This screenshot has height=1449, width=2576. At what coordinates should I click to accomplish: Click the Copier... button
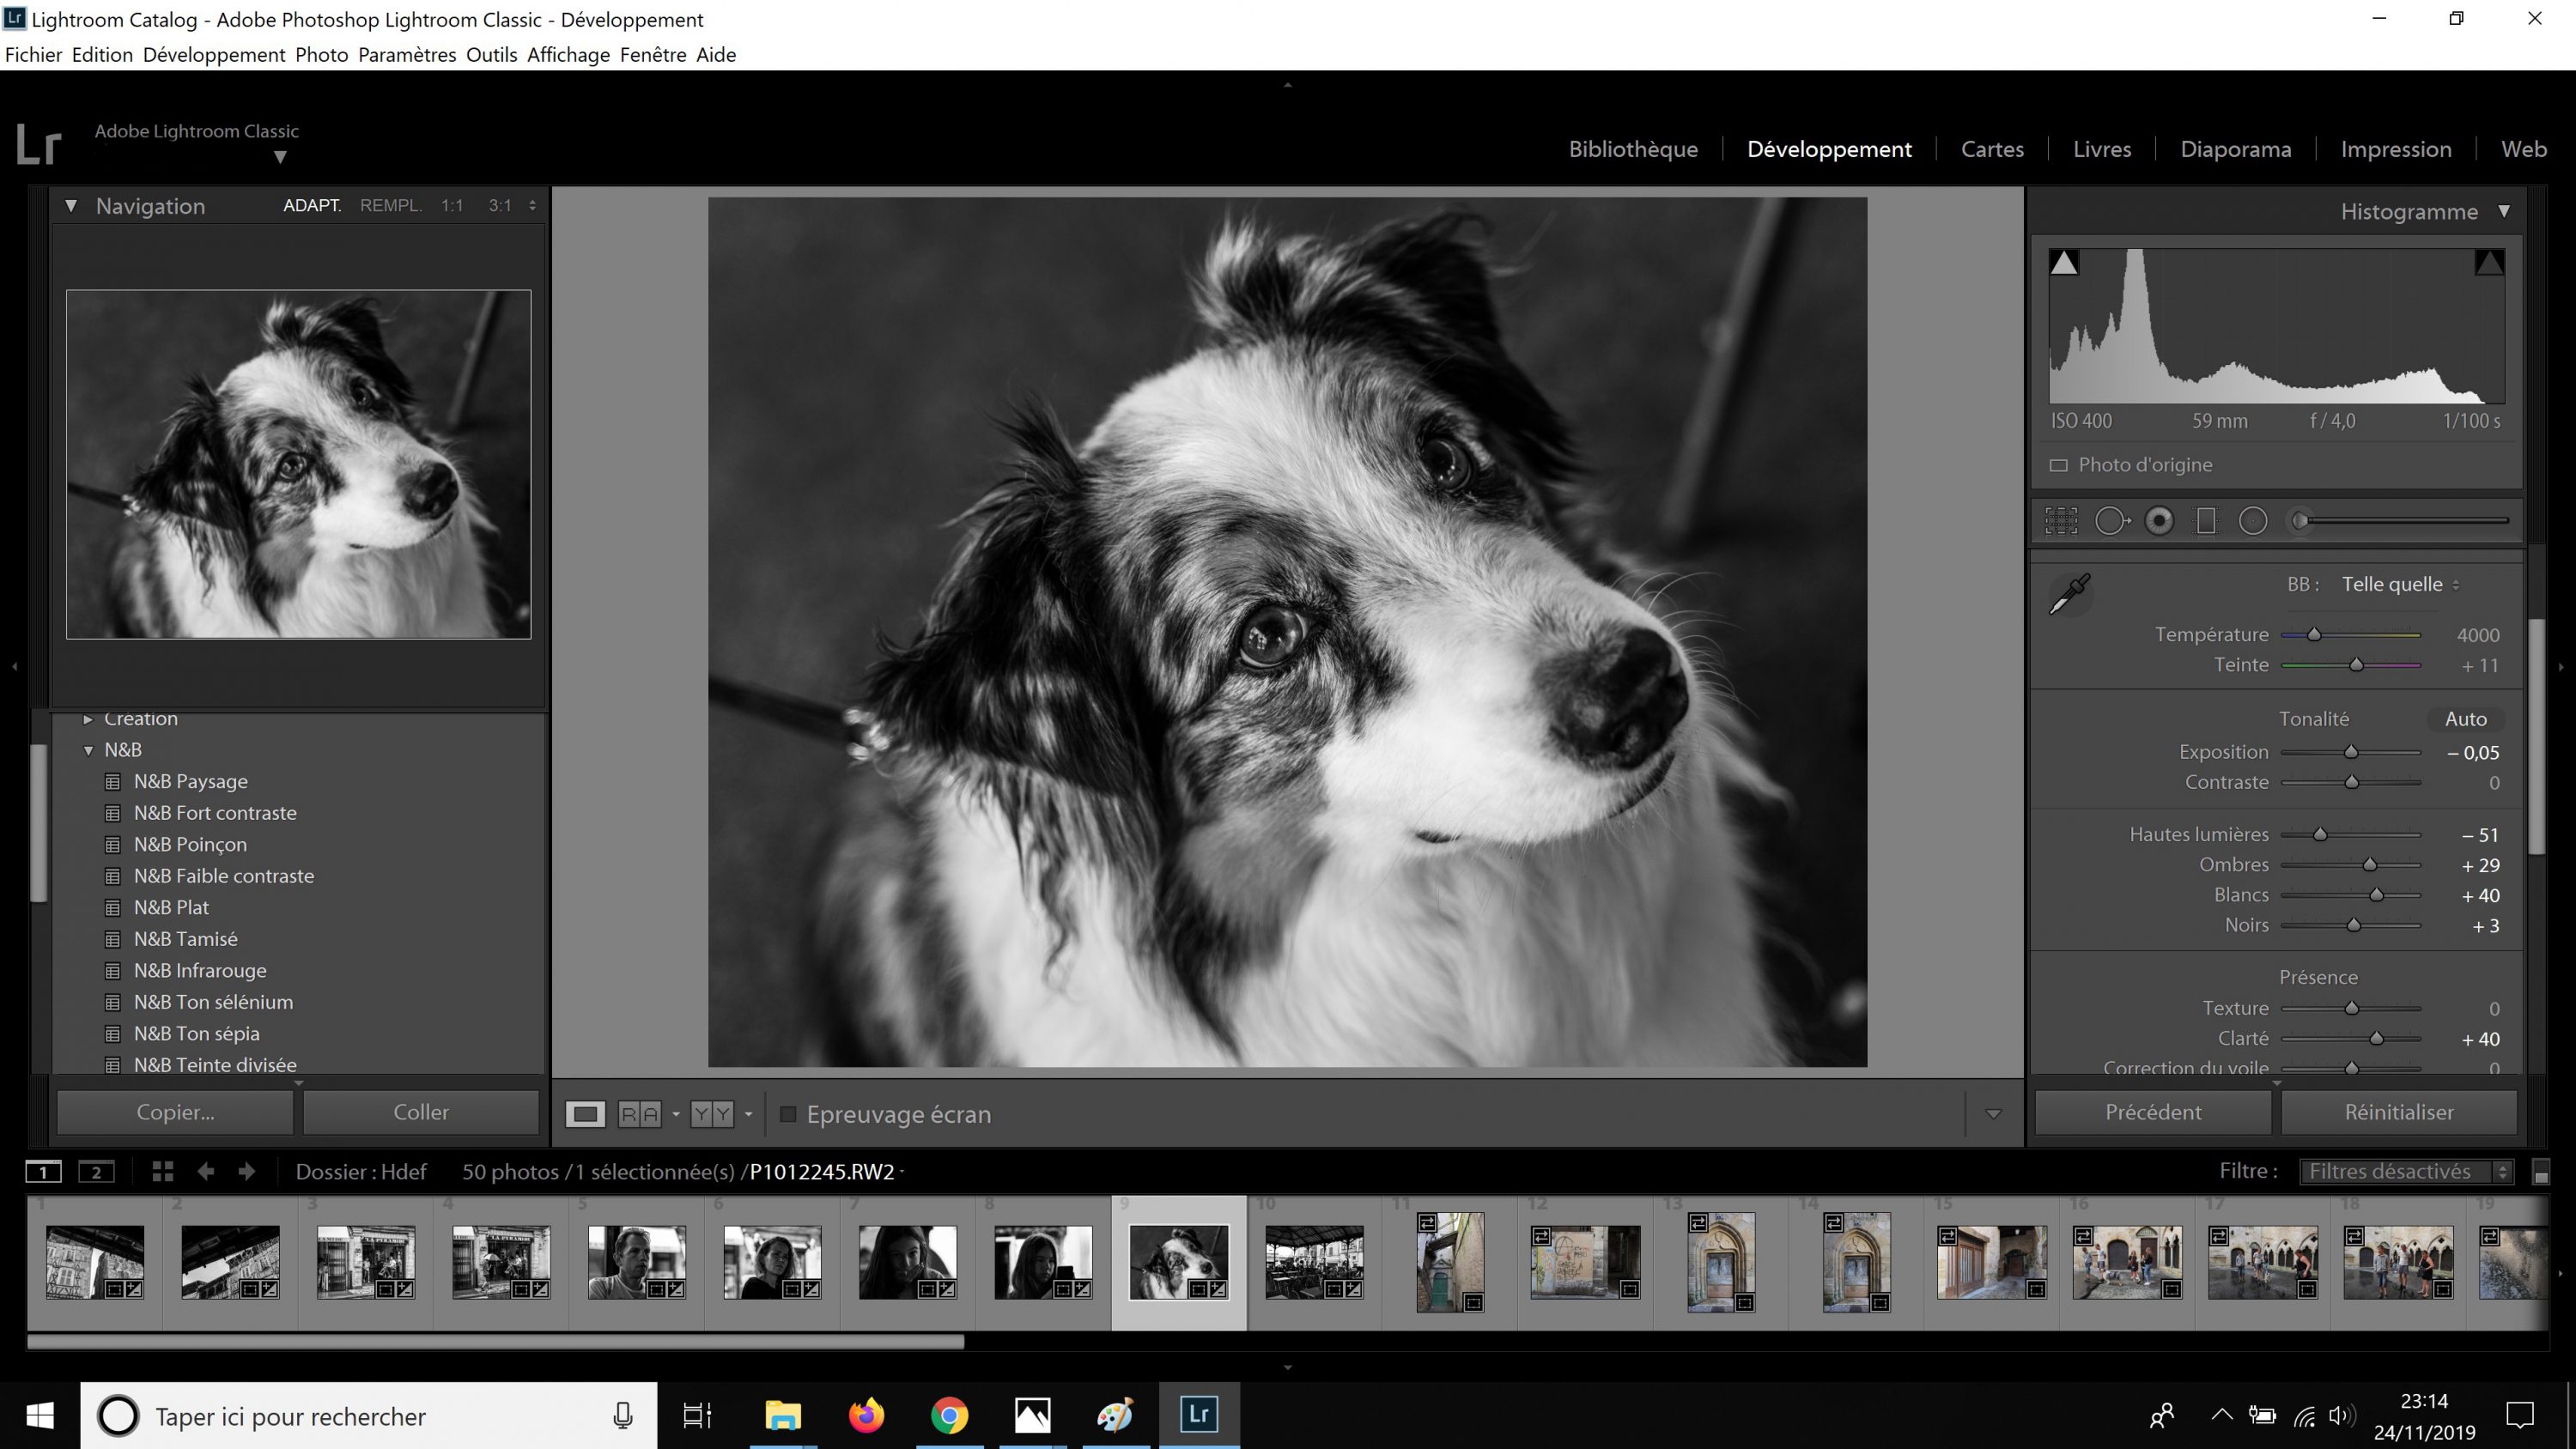[175, 1112]
